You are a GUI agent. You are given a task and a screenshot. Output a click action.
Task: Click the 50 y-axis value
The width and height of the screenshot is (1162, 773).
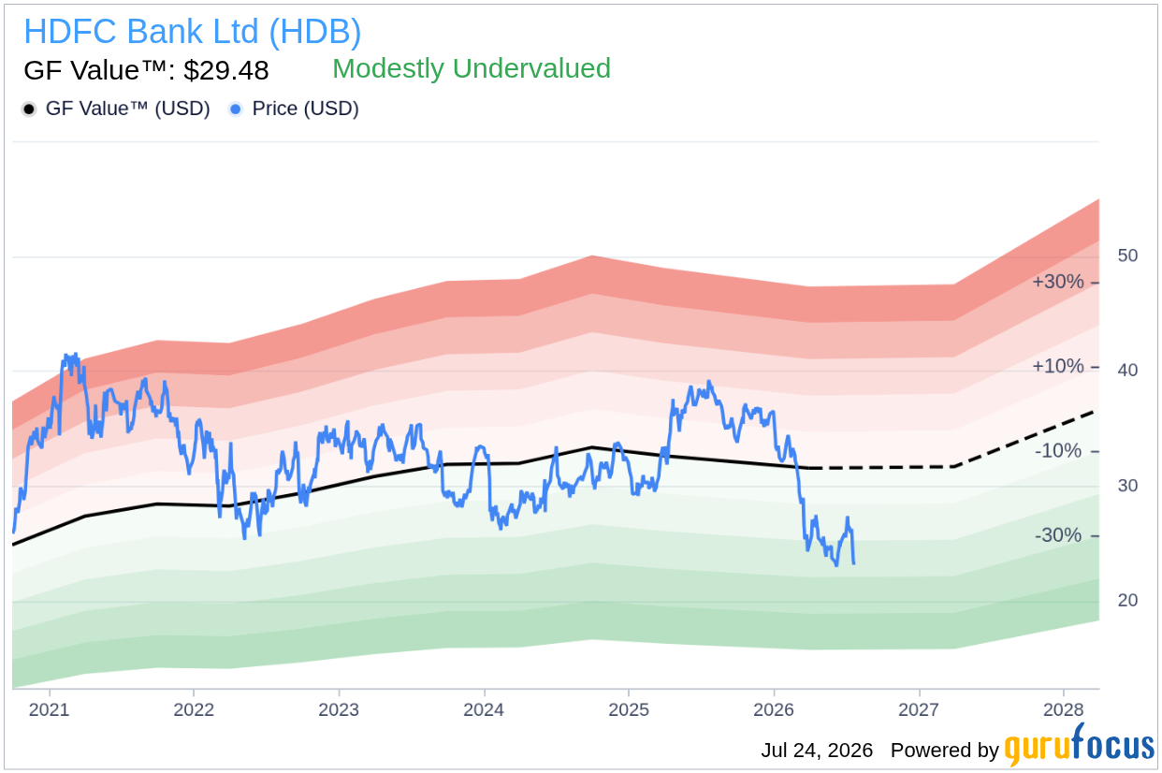[x=1127, y=255]
